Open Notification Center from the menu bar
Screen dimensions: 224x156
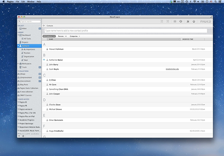pos(220,2)
